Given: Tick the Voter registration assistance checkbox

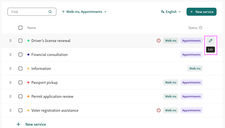Looking at the screenshot, I should coord(20,110).
